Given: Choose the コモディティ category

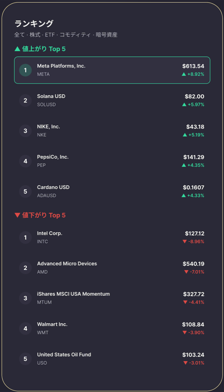Looking at the screenshot, I should coord(75,35).
